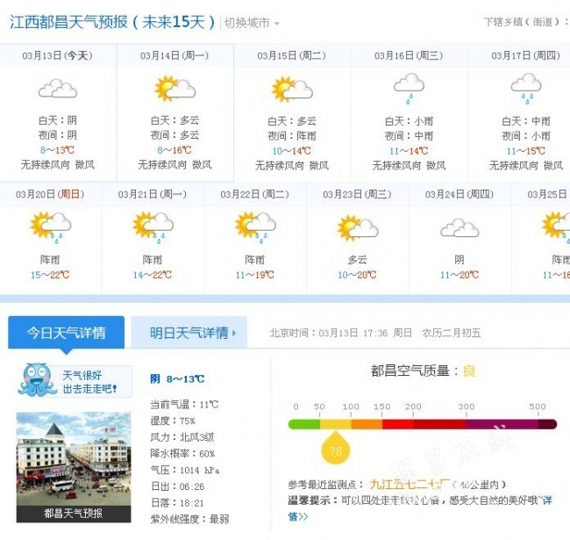Select the 今日天气详情 tab
Screen dimensions: 570x540
coord(66,332)
